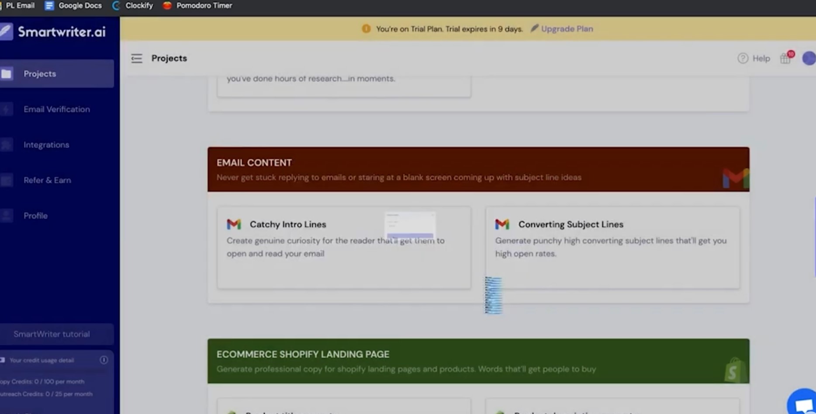Go to Projects in the sidebar
816x414 pixels.
[57, 74]
